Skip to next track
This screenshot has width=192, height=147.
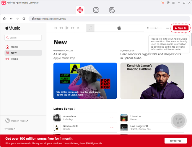(73, 28)
